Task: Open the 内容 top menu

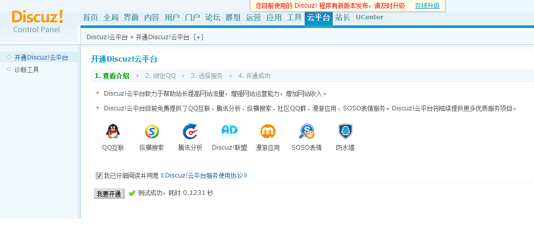Action: pyautogui.click(x=151, y=17)
